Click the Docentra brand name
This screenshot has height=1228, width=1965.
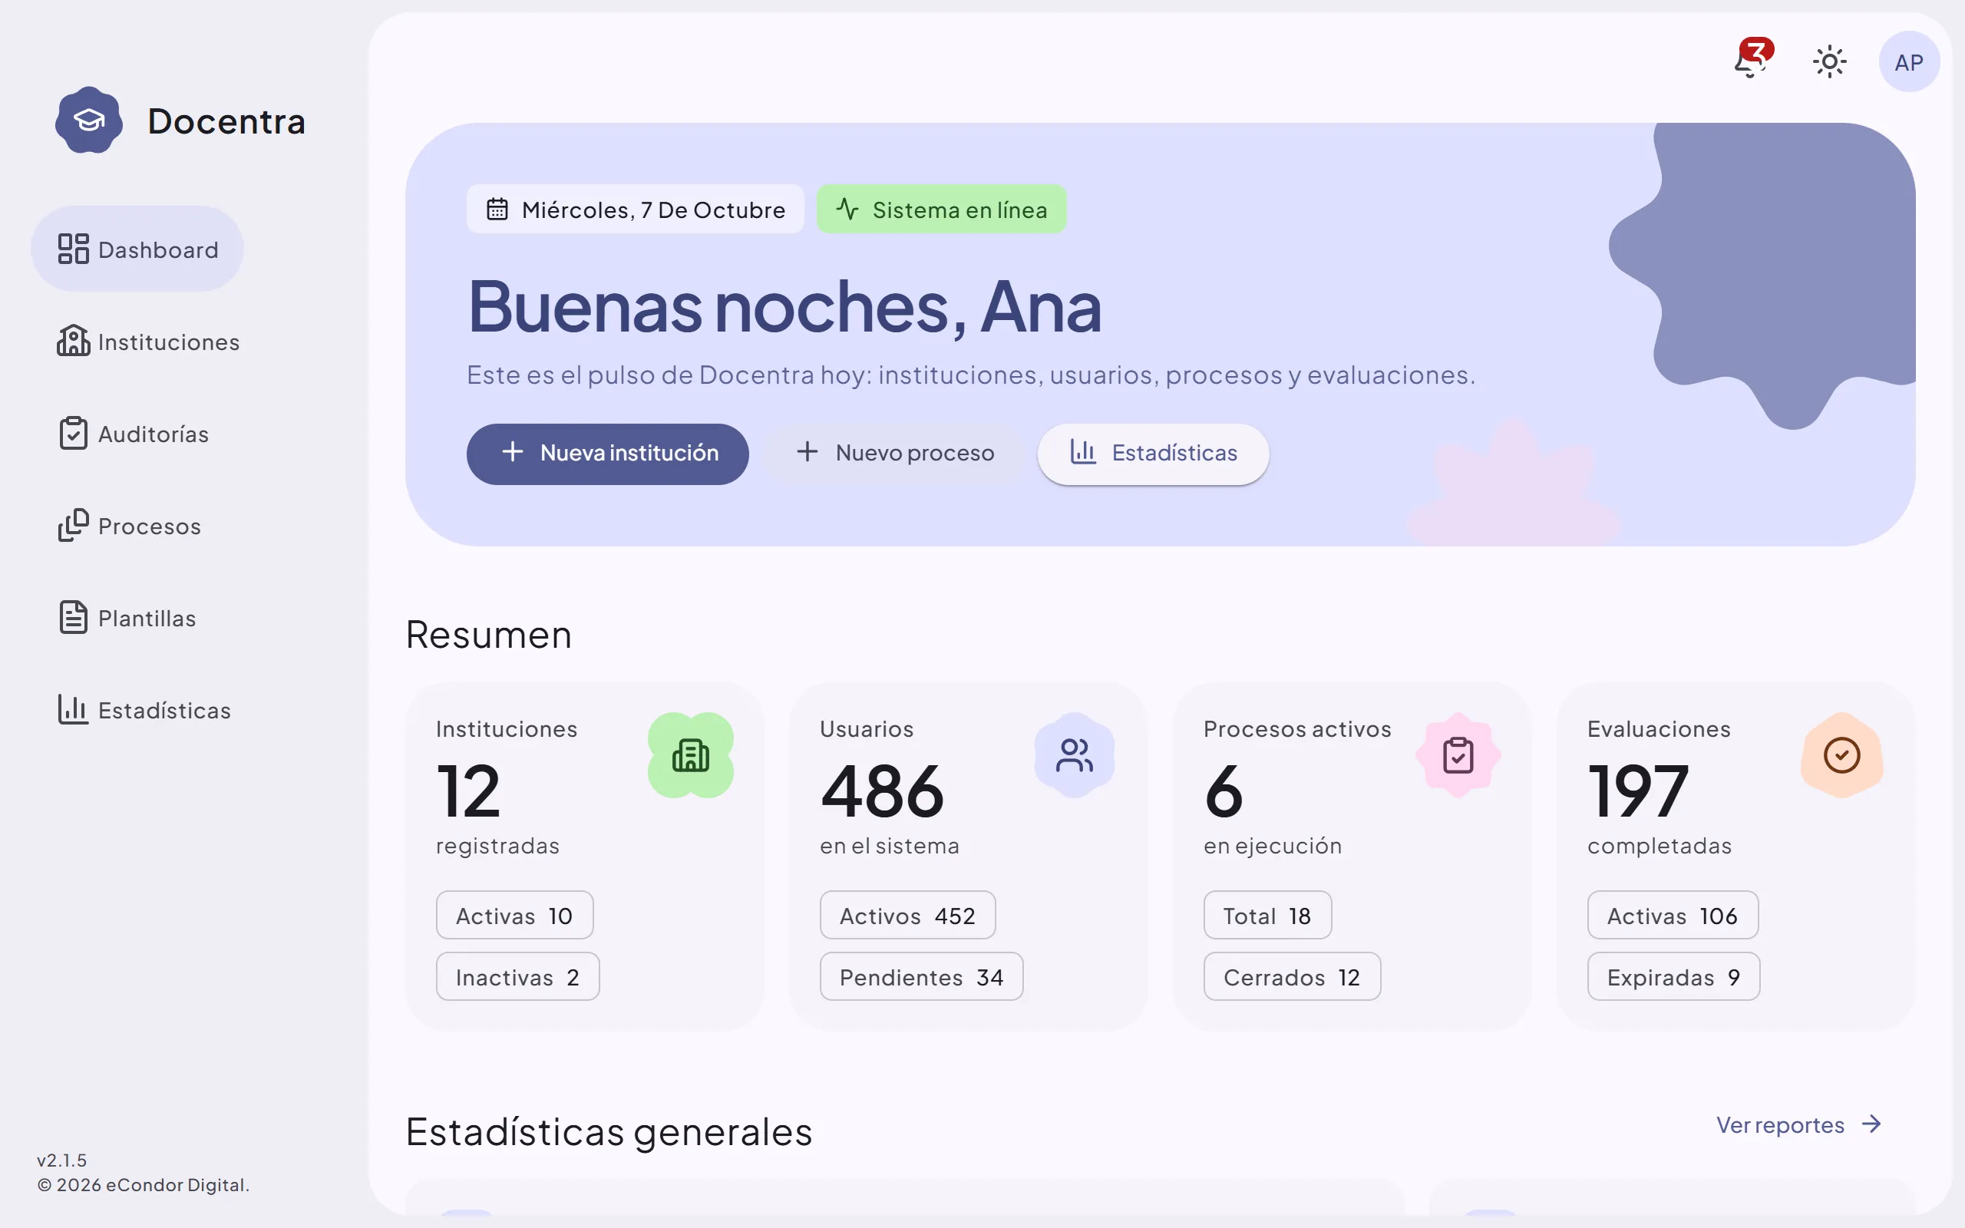pyautogui.click(x=226, y=121)
